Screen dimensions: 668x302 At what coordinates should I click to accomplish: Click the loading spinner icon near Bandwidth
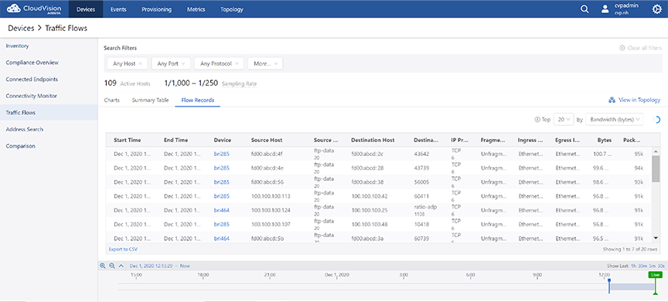pos(656,120)
